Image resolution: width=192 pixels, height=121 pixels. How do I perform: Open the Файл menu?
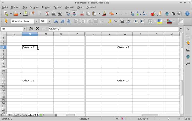pos(5,7)
